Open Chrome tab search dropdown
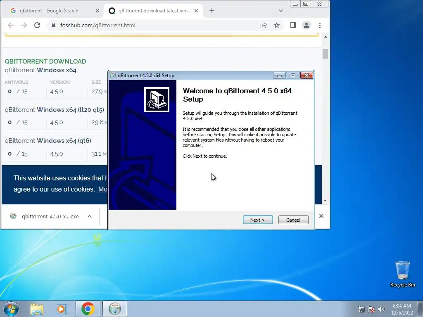Screen dimensions: 423x317 click(281, 11)
